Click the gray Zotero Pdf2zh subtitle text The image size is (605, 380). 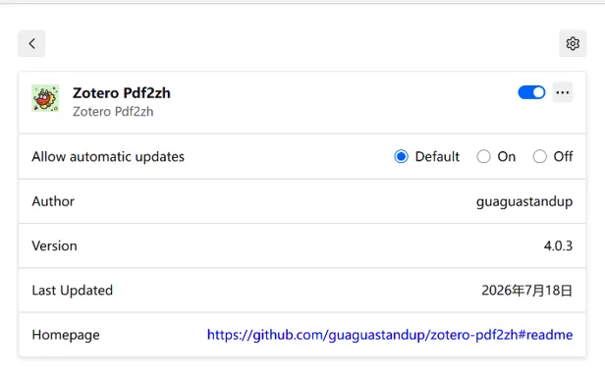point(113,112)
